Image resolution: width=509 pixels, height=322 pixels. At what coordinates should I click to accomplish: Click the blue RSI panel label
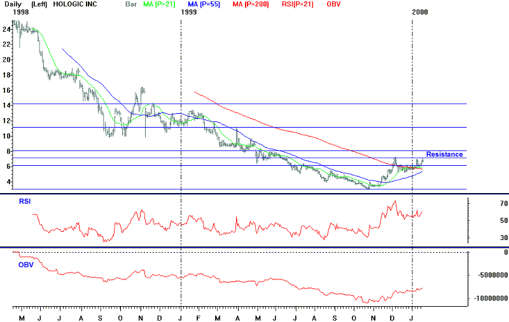pos(25,201)
